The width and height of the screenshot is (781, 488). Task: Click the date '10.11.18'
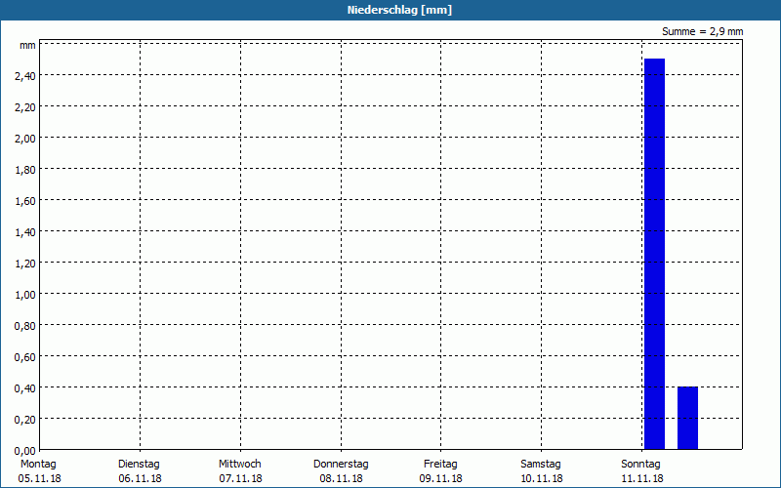point(542,478)
